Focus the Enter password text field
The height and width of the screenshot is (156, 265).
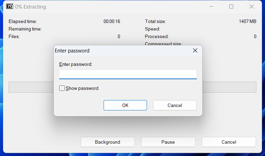coord(128,74)
